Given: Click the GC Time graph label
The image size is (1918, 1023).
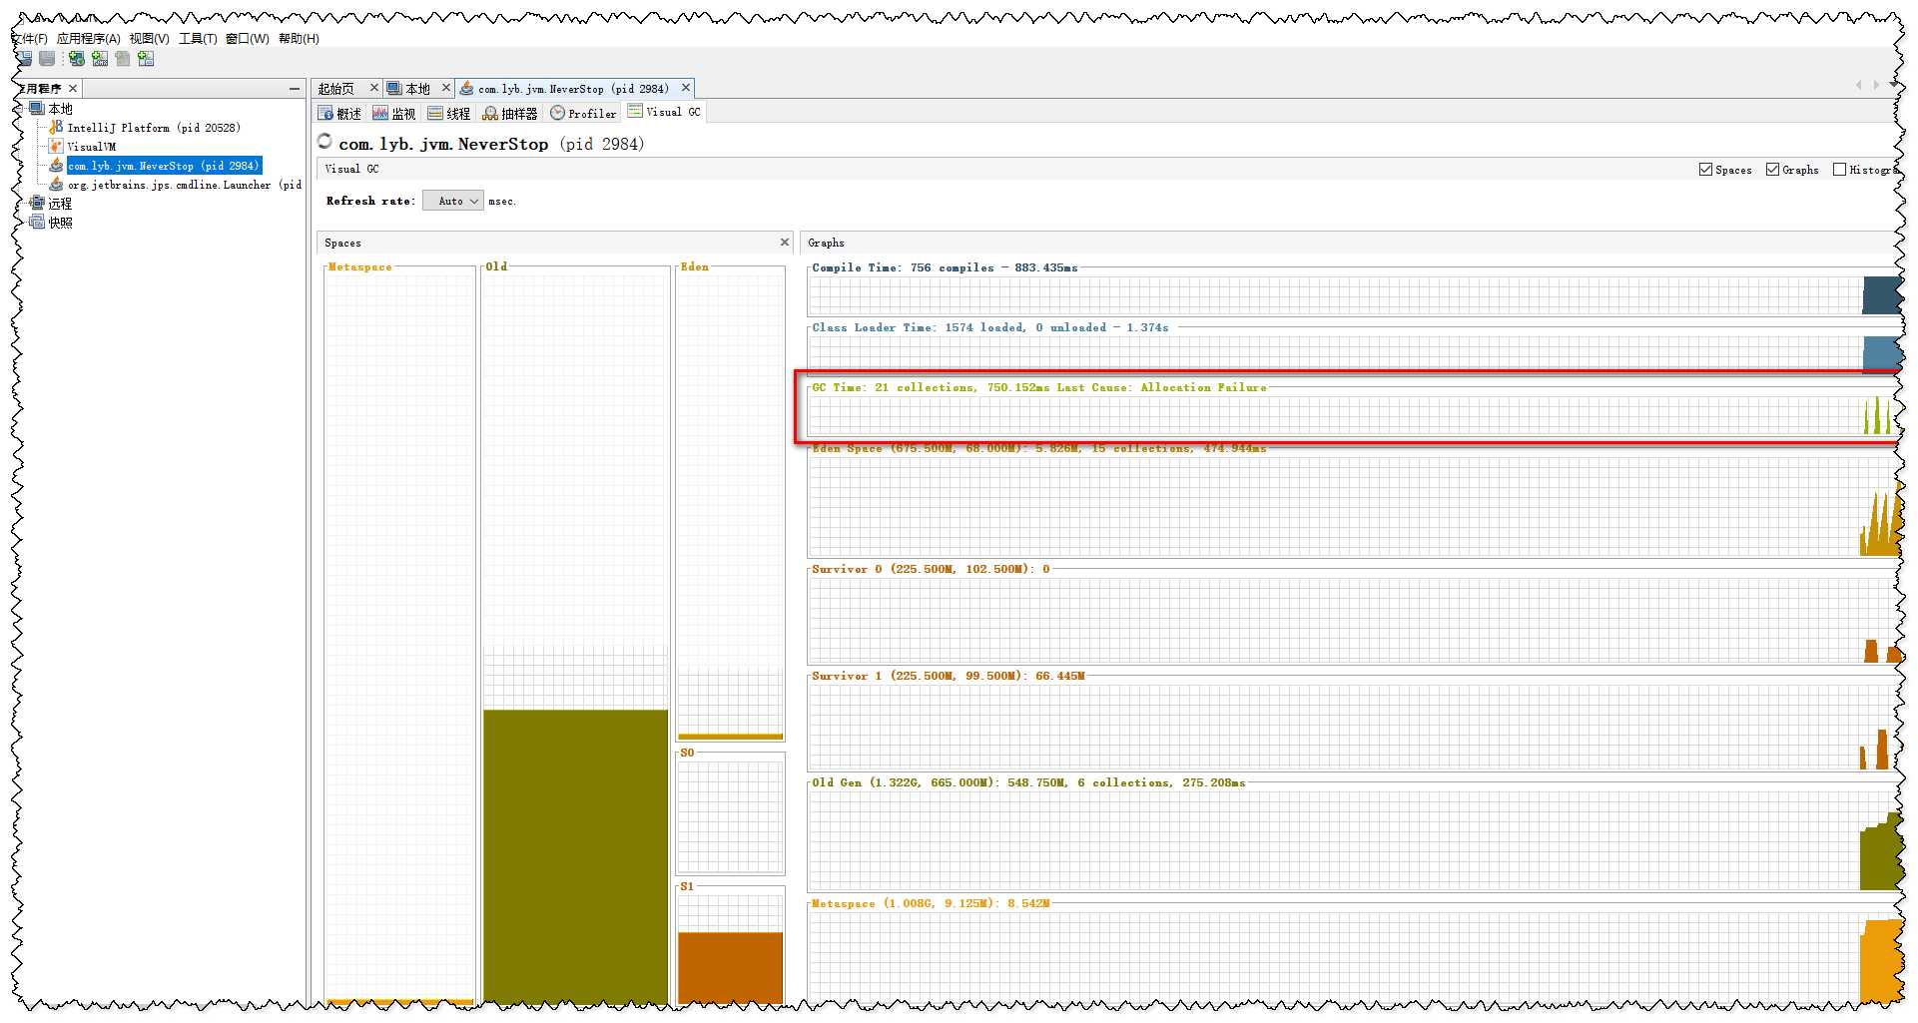Looking at the screenshot, I should point(1039,387).
